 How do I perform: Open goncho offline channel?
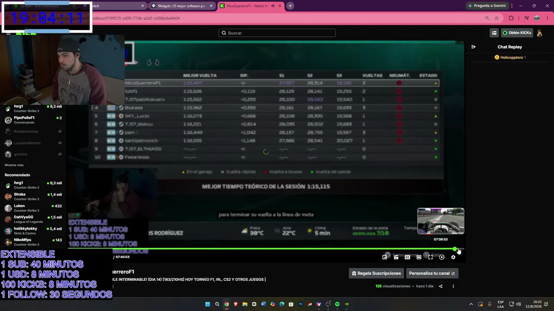(x=33, y=154)
